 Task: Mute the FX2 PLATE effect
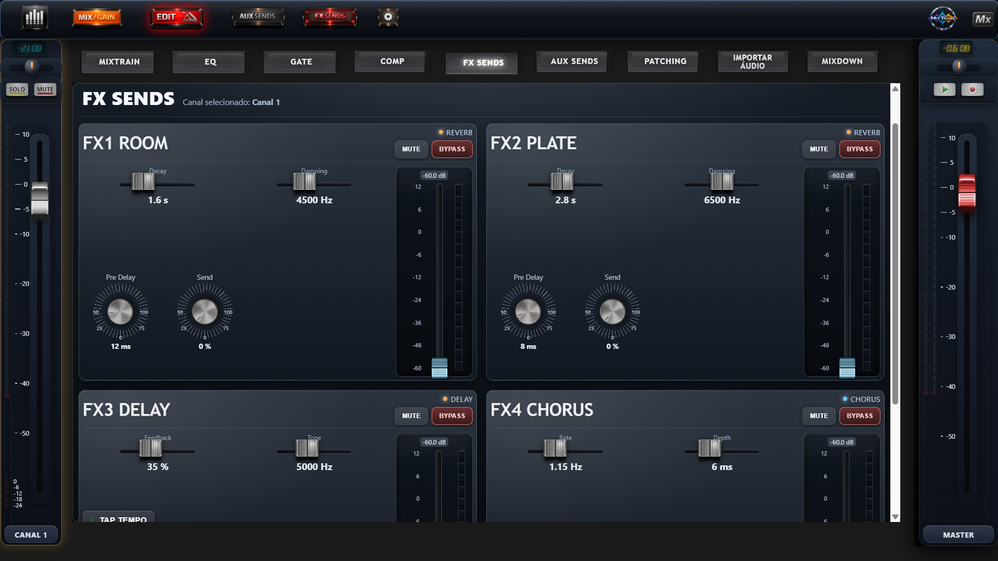819,149
